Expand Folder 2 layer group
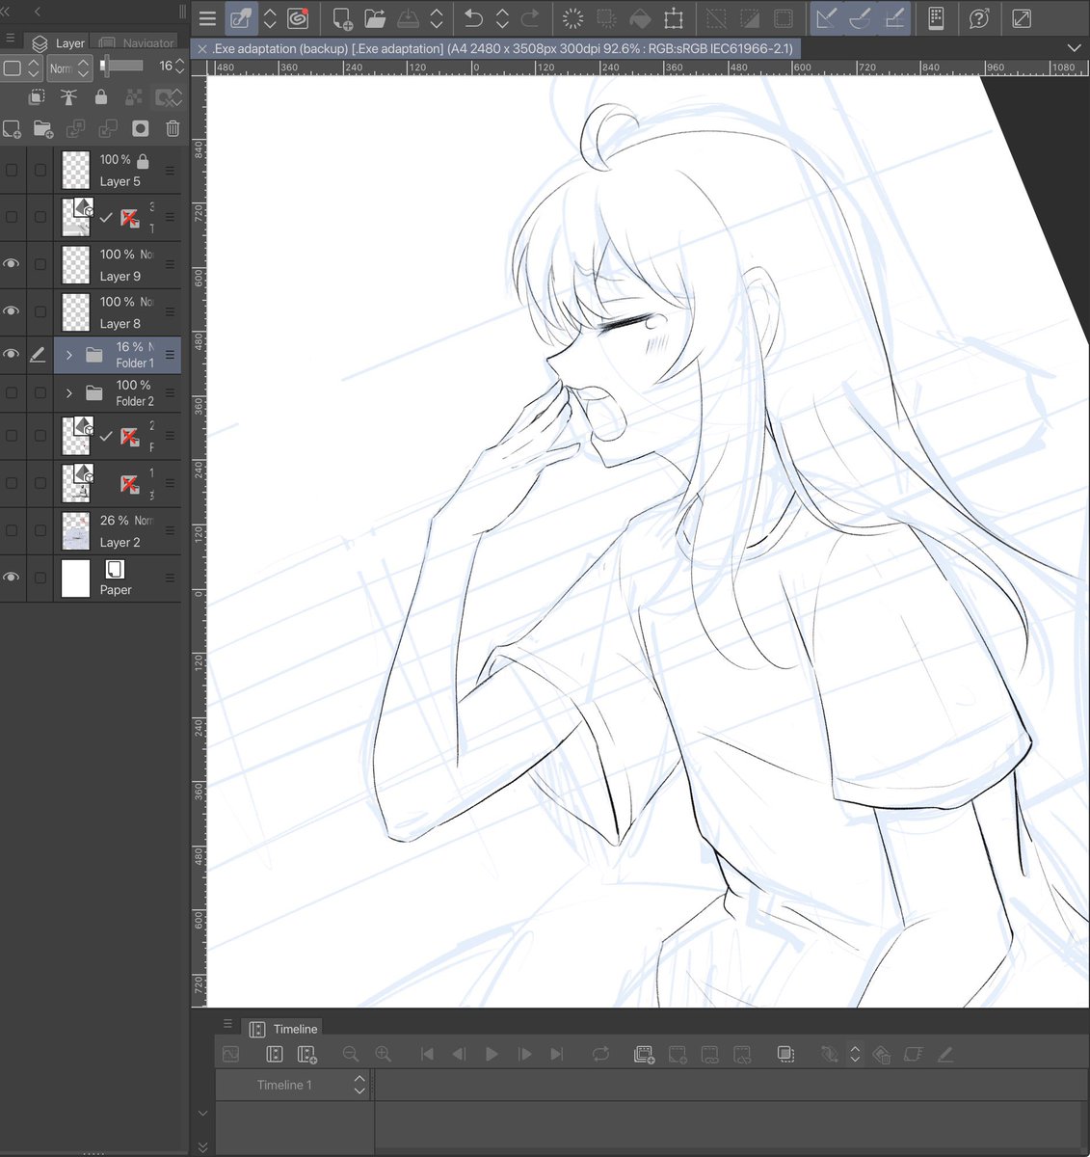This screenshot has height=1157, width=1090. (x=69, y=392)
